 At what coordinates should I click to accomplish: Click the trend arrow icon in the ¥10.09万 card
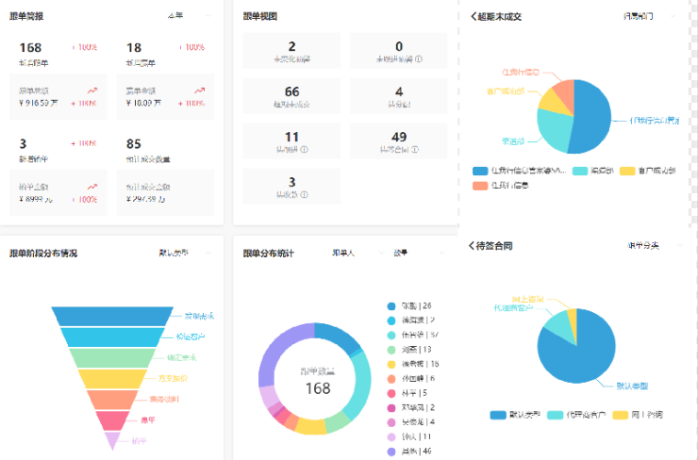[x=199, y=91]
